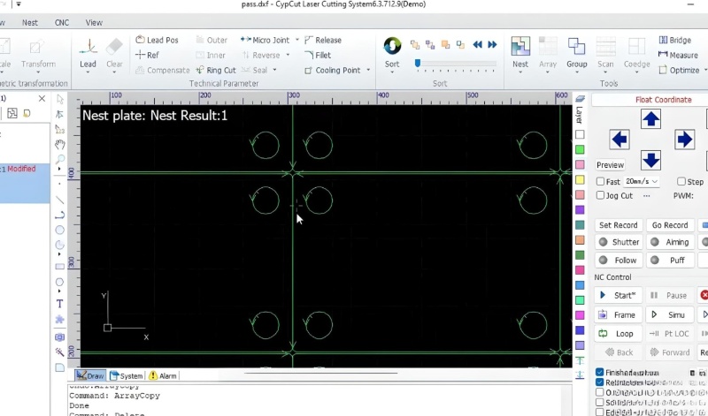This screenshot has height=416, width=708.
Task: Click the Preview button
Action: click(610, 165)
